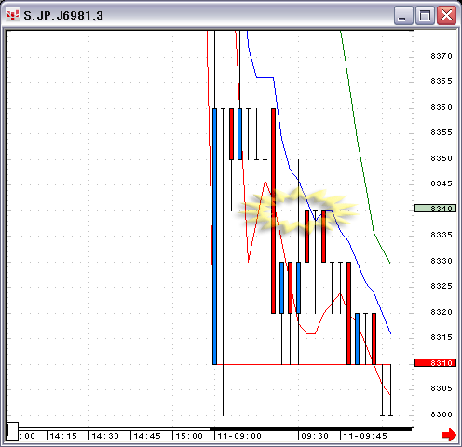Viewport: 462px width, 447px height.
Task: Click the red scroll-right arrow icon
Action: coord(449,434)
